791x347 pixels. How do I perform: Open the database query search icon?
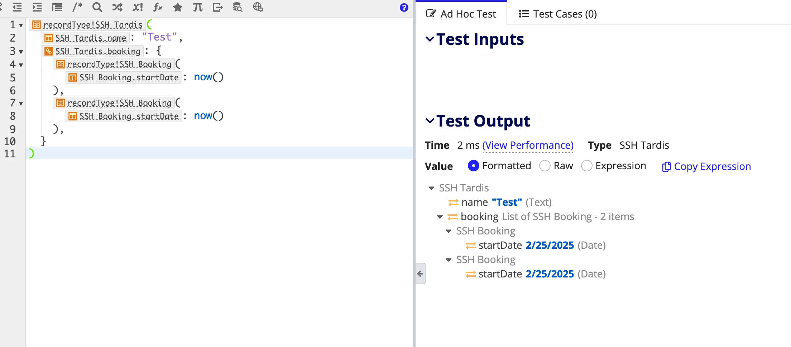click(238, 7)
